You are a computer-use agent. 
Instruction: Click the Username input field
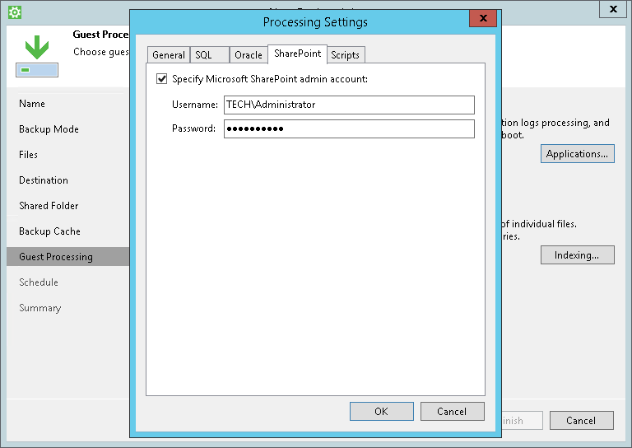point(349,105)
